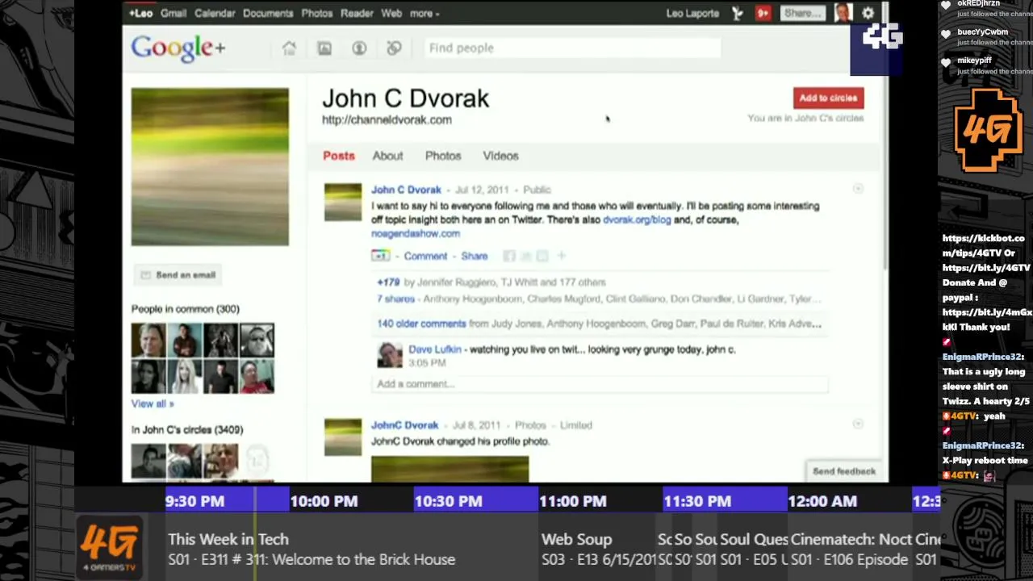Open the options arrow on the Jul 8 post
This screenshot has width=1033, height=581.
point(858,424)
